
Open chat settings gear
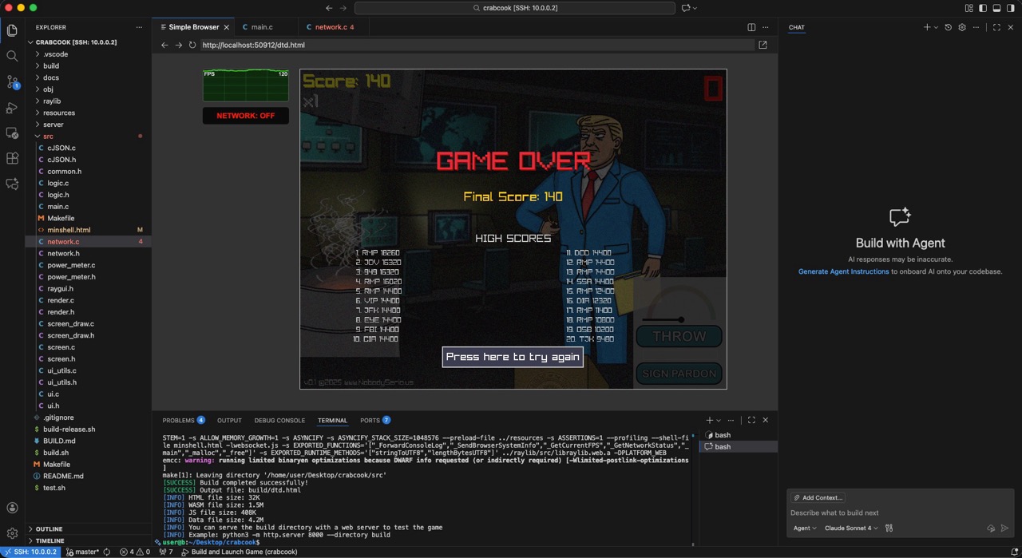click(x=962, y=27)
